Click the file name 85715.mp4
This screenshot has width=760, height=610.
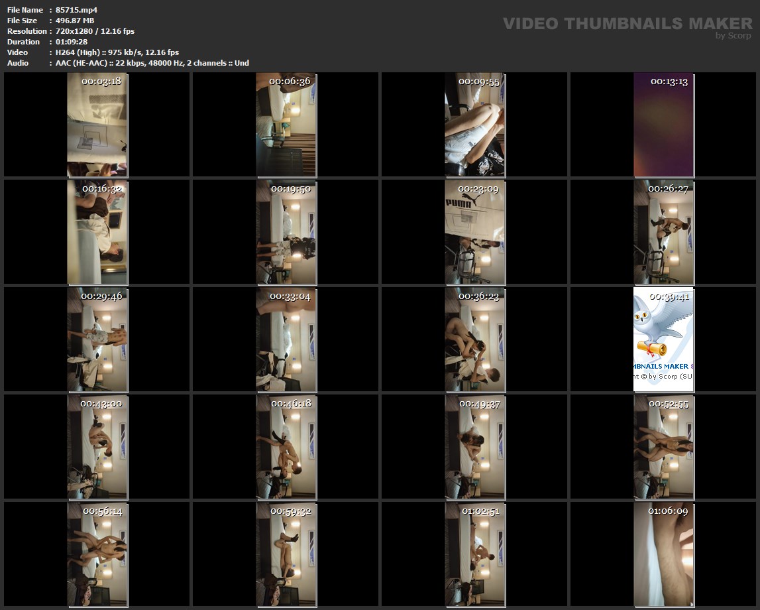click(77, 10)
